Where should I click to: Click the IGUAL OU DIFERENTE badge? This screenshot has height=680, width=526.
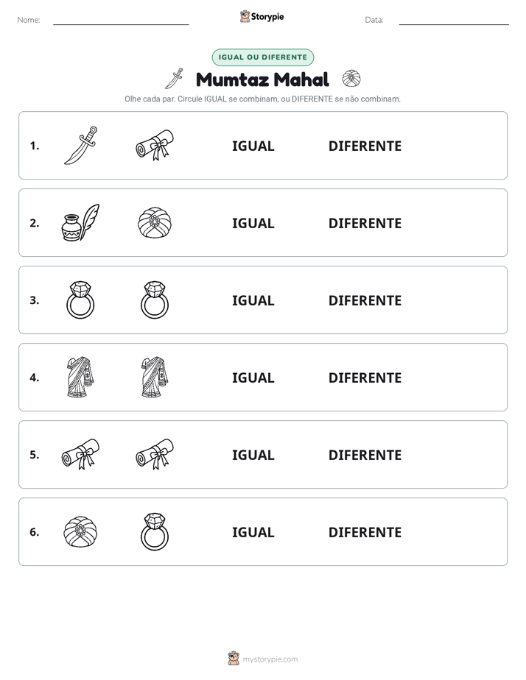coord(262,57)
